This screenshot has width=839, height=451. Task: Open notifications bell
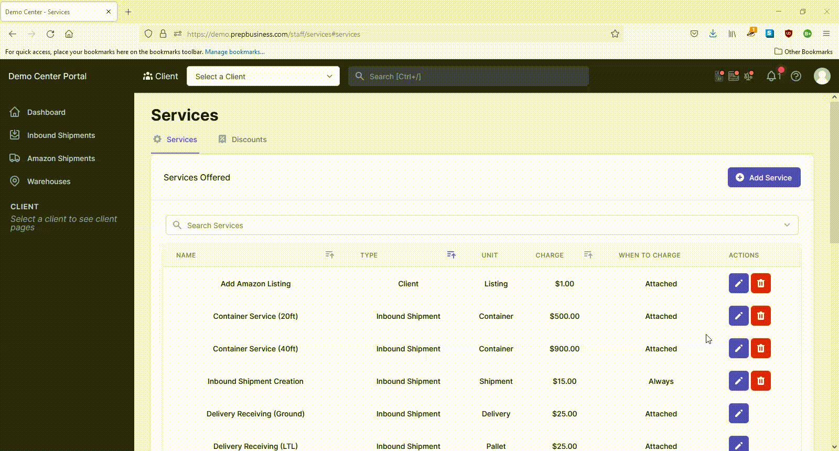[x=771, y=76]
